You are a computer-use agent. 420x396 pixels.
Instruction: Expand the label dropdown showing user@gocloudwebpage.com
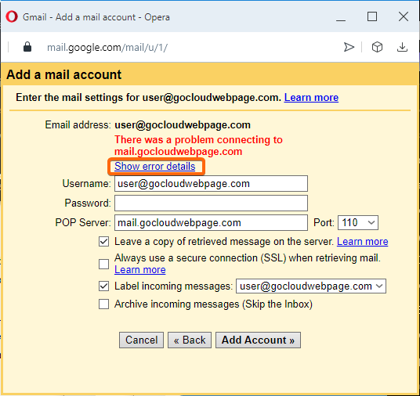click(311, 286)
